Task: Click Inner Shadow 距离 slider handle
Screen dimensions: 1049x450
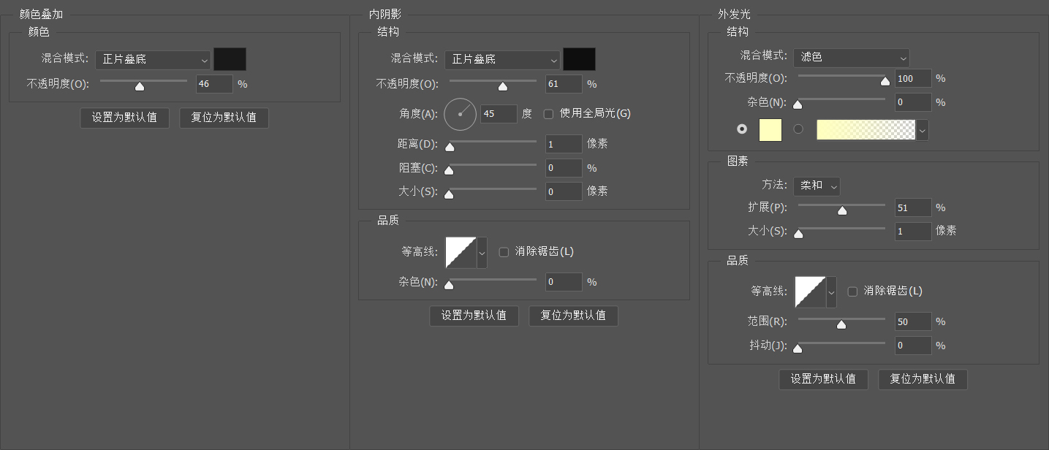Action: [x=450, y=147]
